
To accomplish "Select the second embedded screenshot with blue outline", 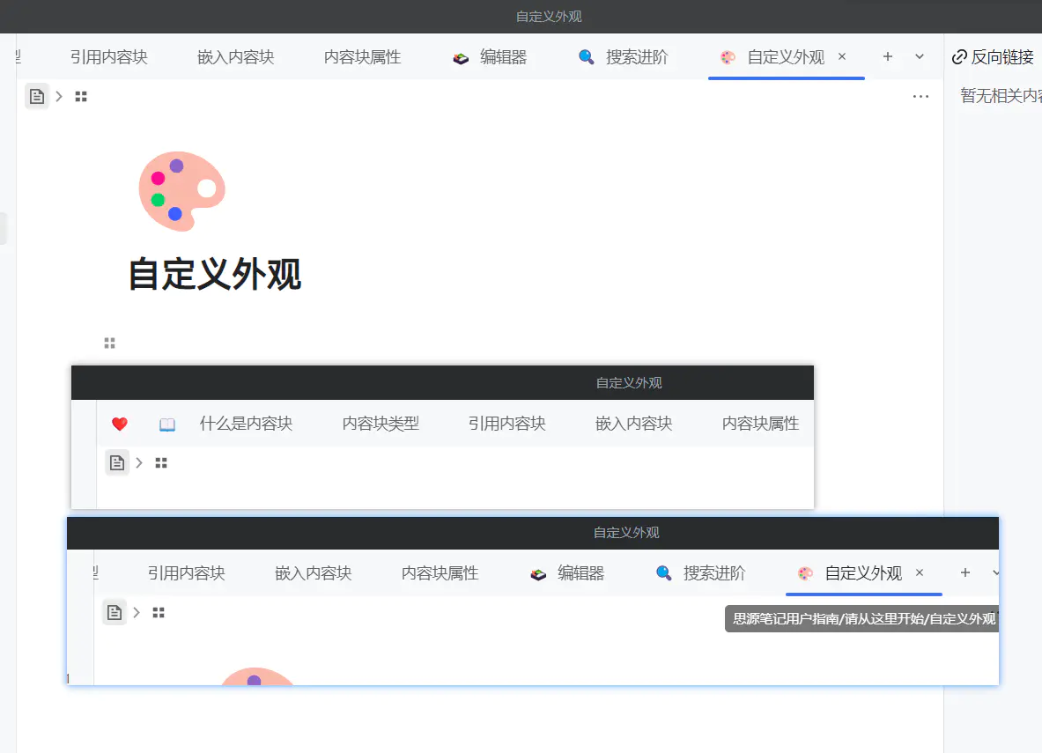I will coord(533,601).
